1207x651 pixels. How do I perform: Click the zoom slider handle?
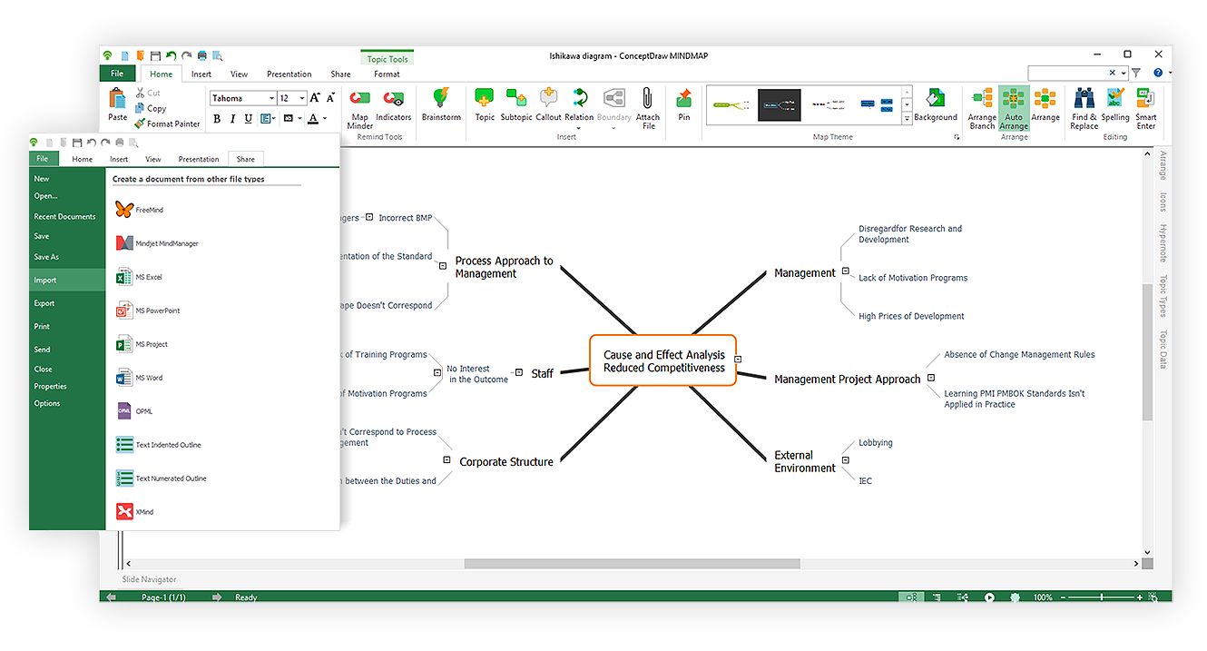click(1102, 597)
